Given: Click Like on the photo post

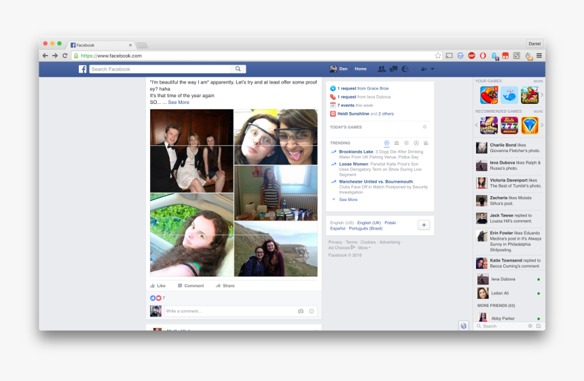Looking at the screenshot, I should click(x=158, y=286).
